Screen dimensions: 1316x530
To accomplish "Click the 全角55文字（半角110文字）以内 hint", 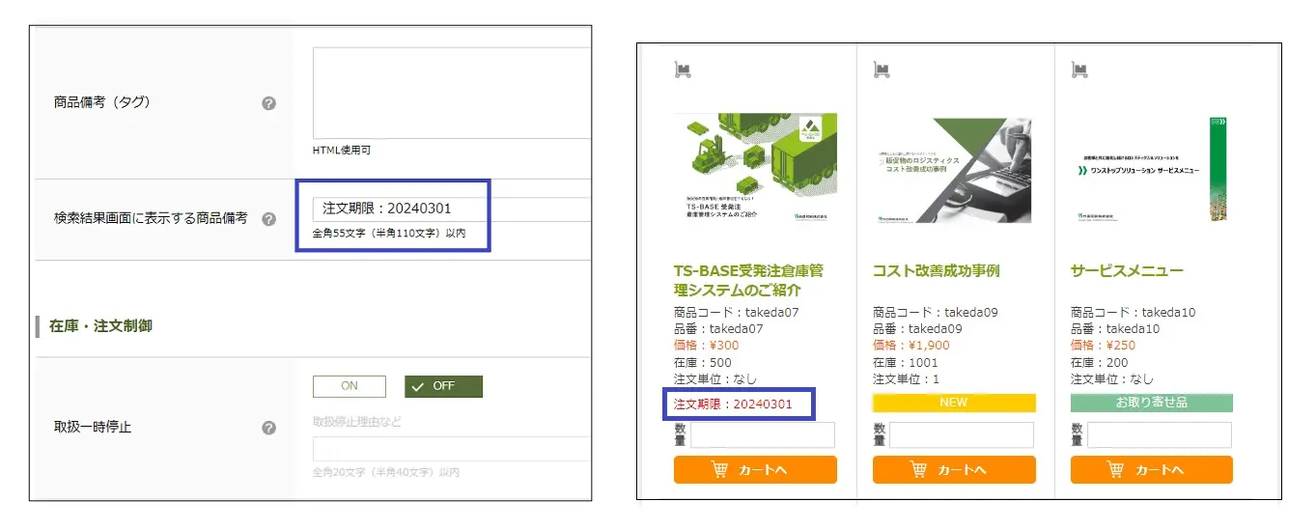I will pyautogui.click(x=389, y=233).
